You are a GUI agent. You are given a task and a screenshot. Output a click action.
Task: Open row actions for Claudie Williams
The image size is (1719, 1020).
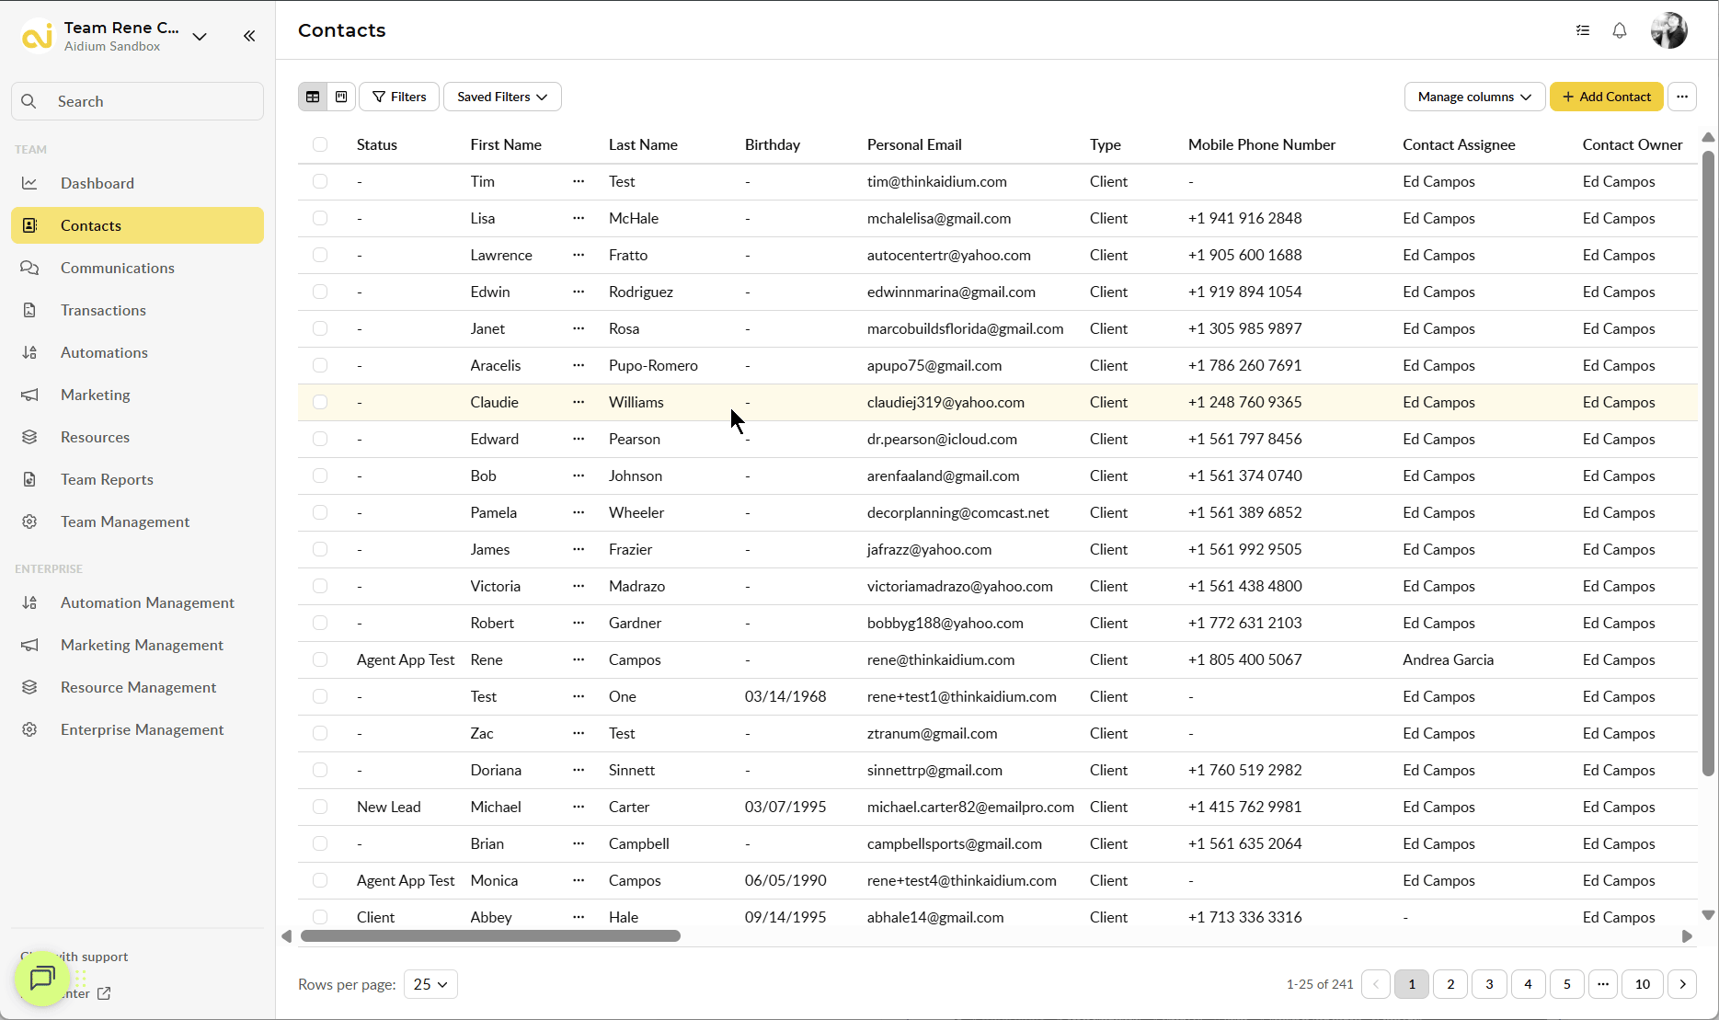pyautogui.click(x=579, y=402)
